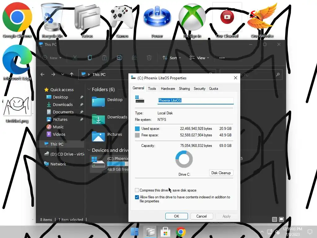This screenshot has width=317, height=238.
Task: Switch to the Hardware tab
Action: [168, 89]
